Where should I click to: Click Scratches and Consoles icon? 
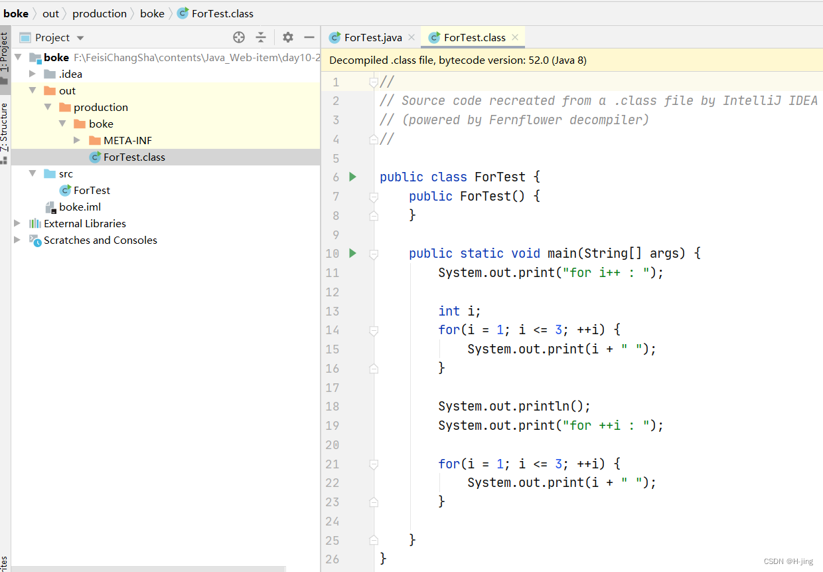click(35, 240)
